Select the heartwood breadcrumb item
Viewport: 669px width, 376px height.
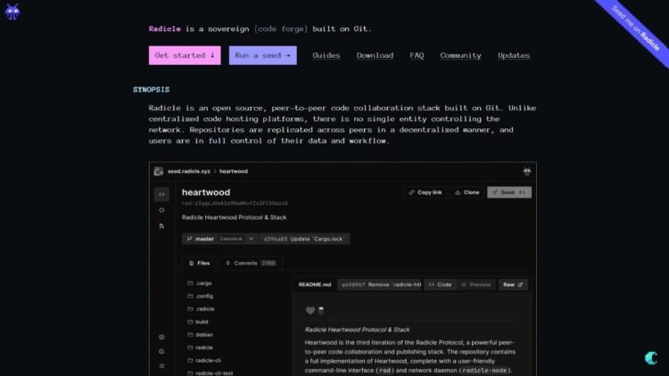coord(234,171)
